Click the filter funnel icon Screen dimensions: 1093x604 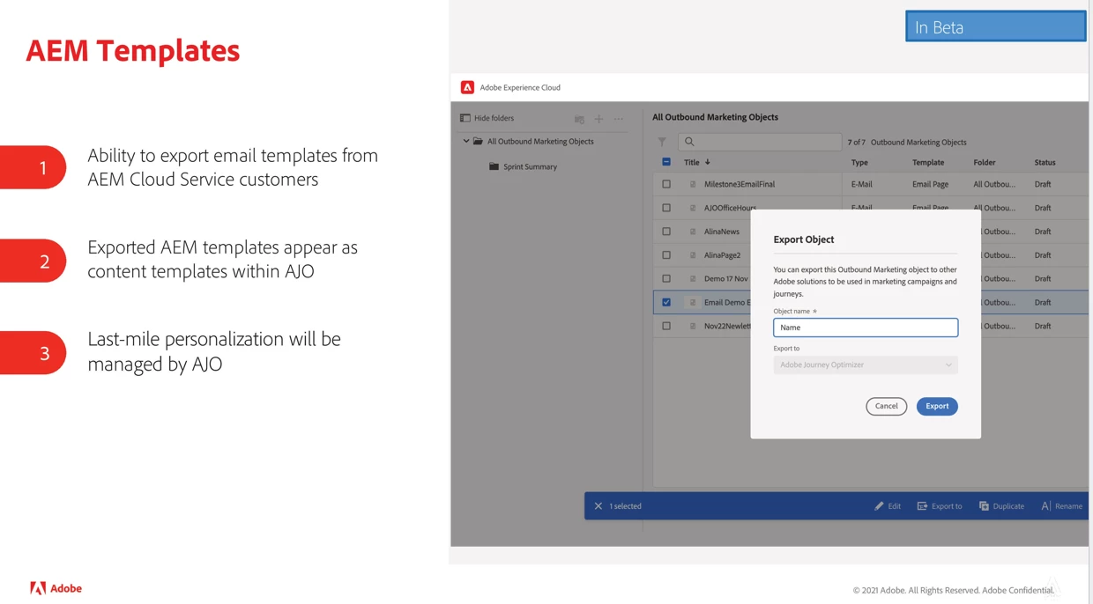662,142
